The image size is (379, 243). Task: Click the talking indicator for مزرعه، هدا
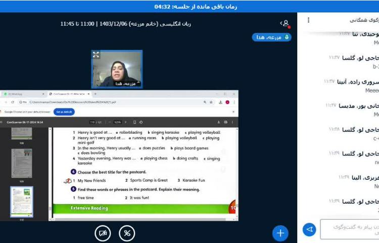(x=271, y=37)
